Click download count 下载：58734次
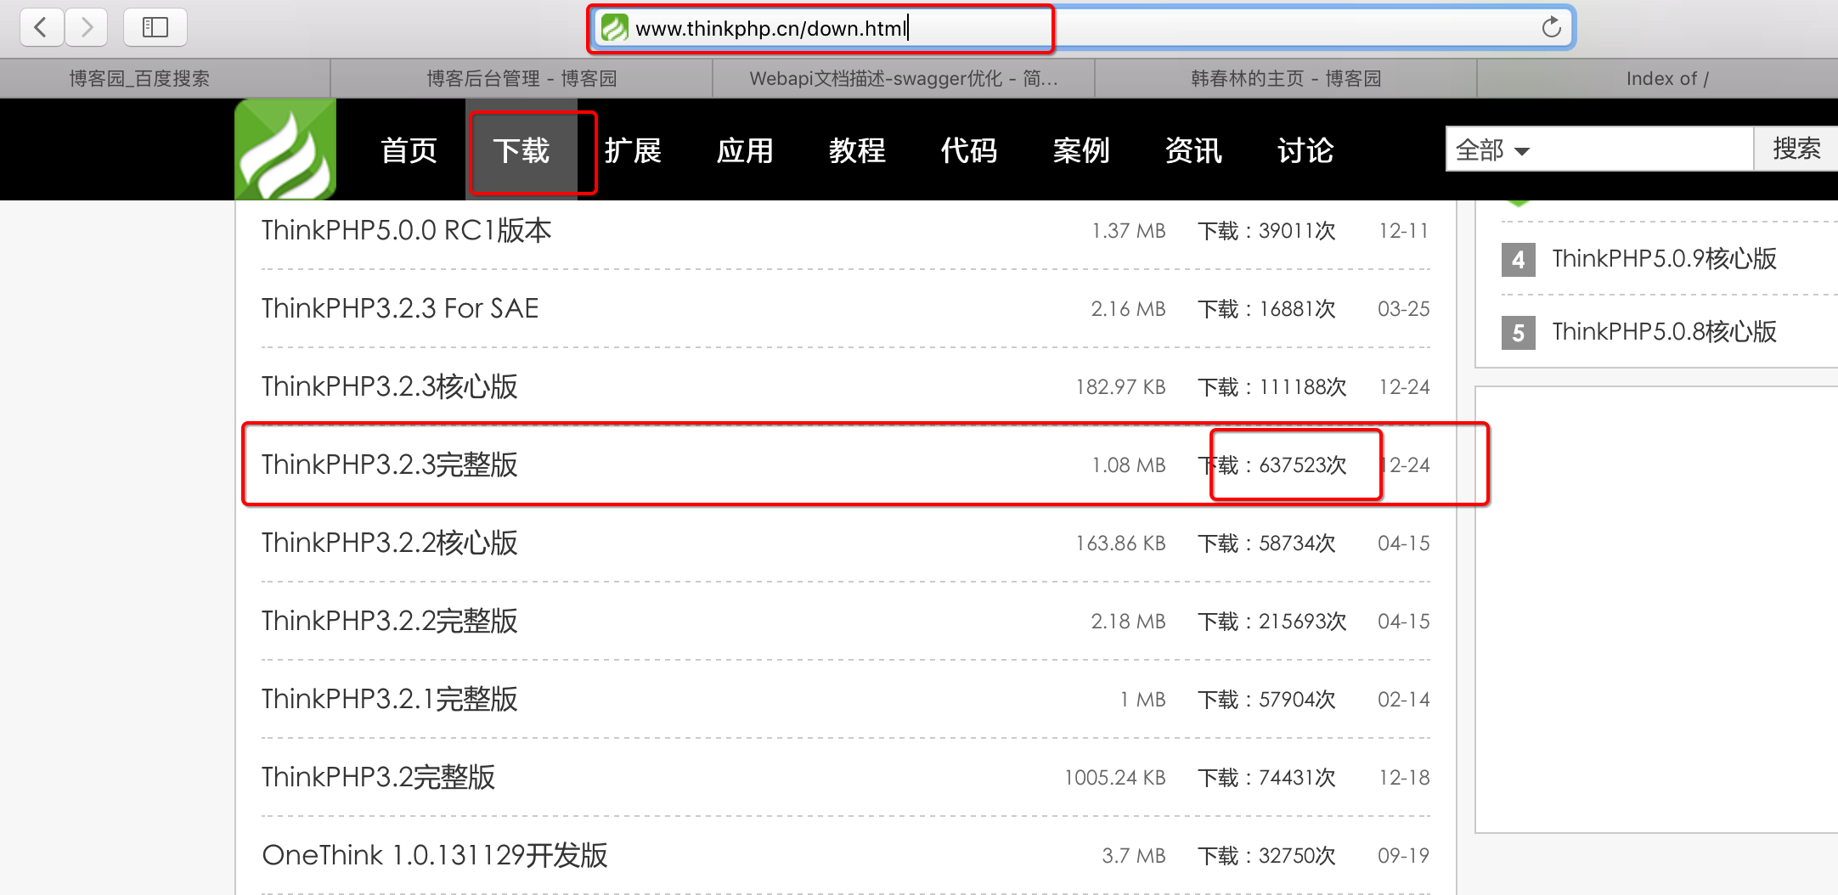1838x895 pixels. pos(1266,543)
